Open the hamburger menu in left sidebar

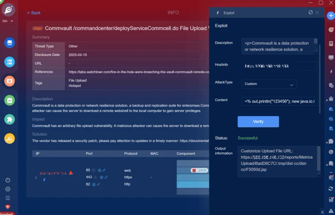tap(8, 198)
